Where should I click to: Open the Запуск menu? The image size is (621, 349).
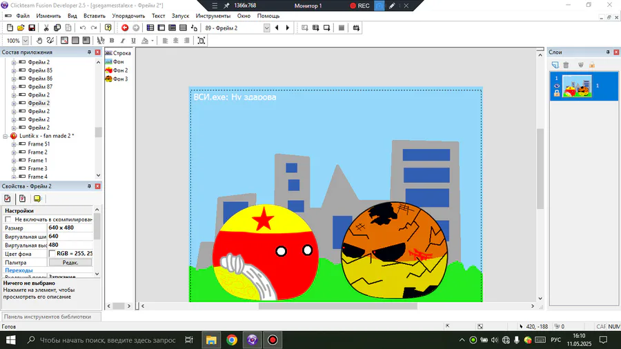[x=180, y=16]
